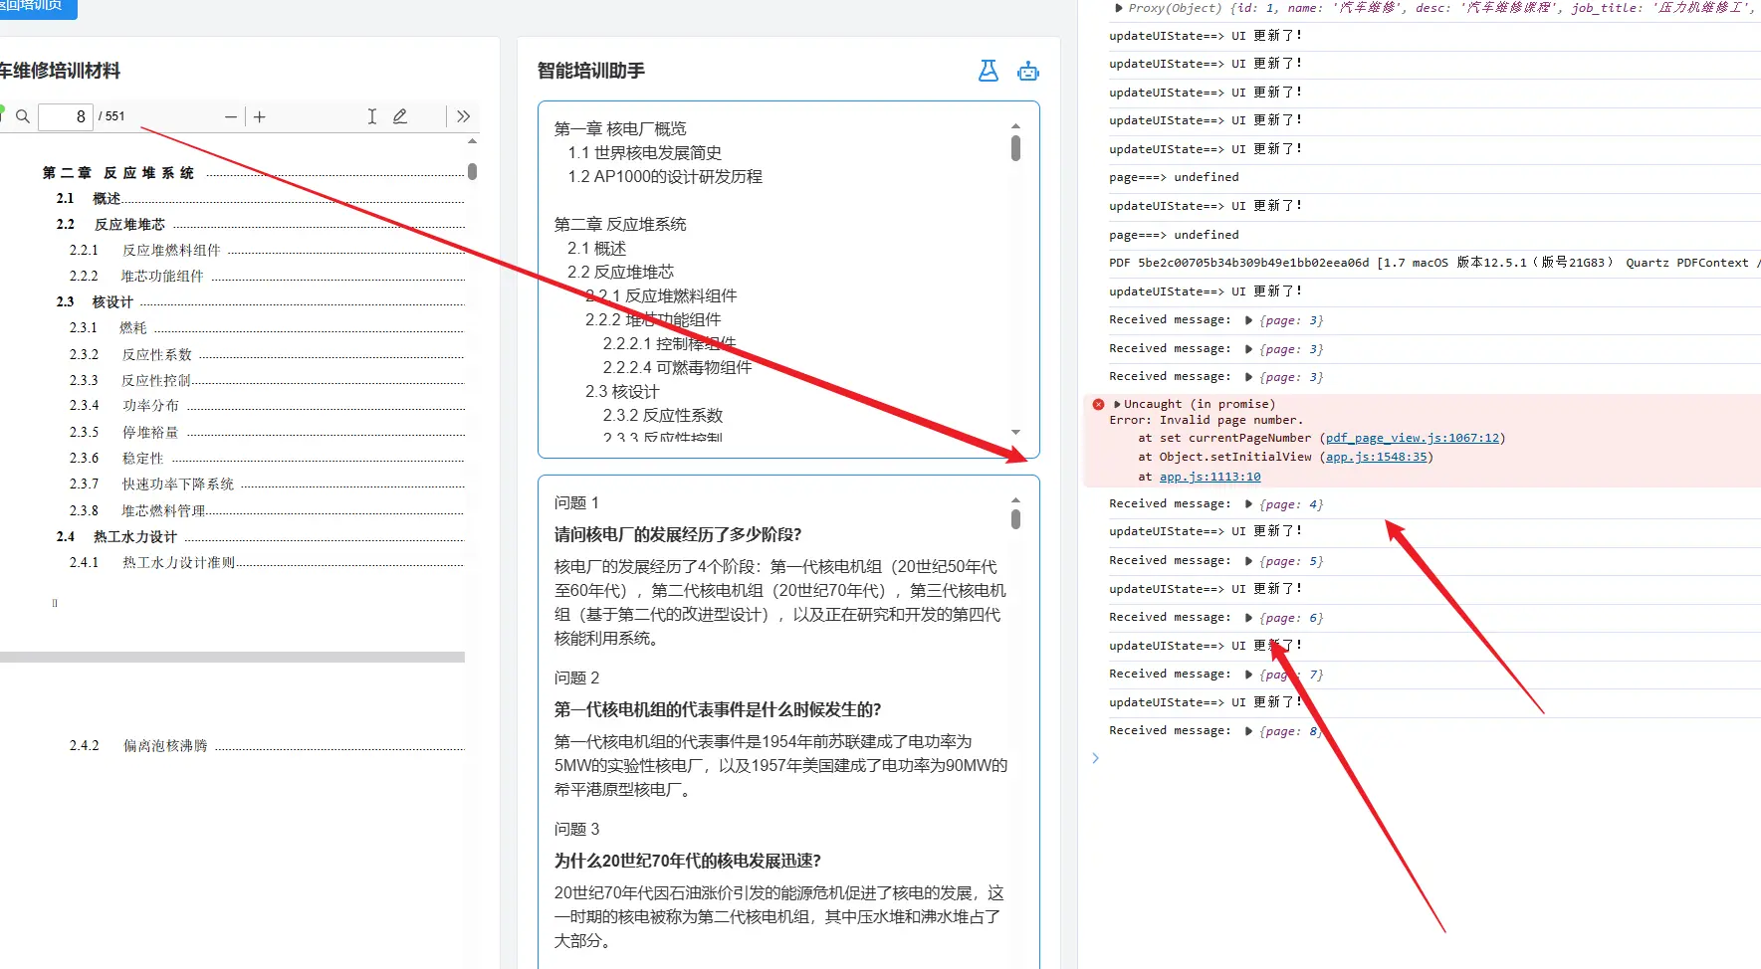Click the 问题 1 label
This screenshot has width=1761, height=969.
coord(576,503)
